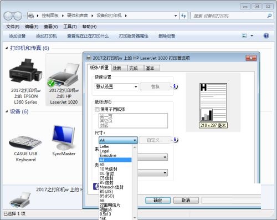Open the paper type dropdown arrow
The width and height of the screenshot is (277, 220).
coord(165,173)
